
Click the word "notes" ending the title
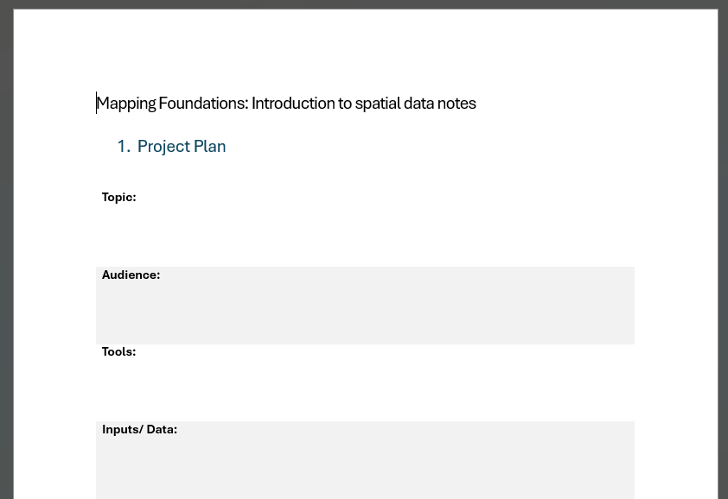(457, 104)
